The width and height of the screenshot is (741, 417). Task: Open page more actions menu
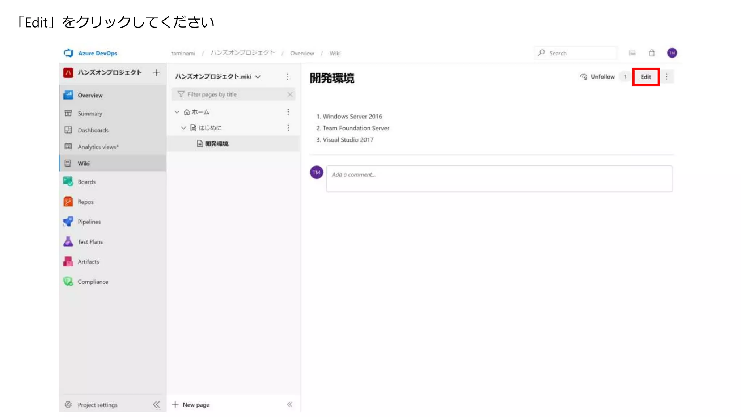tap(667, 77)
